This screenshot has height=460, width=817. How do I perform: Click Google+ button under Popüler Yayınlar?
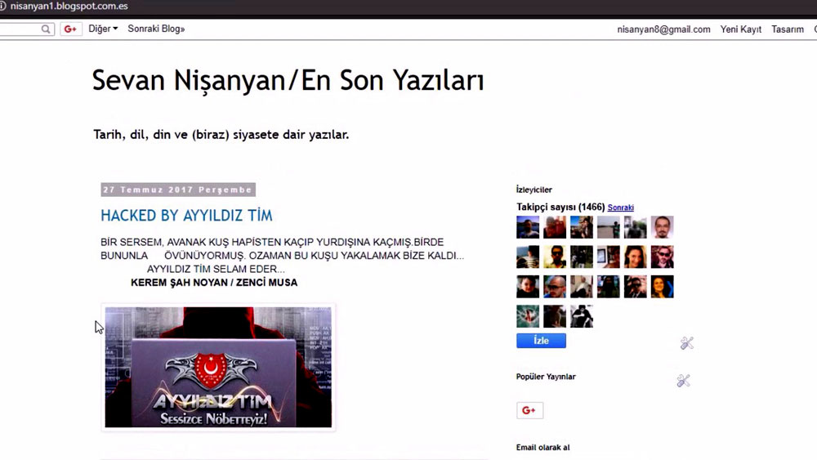[529, 410]
